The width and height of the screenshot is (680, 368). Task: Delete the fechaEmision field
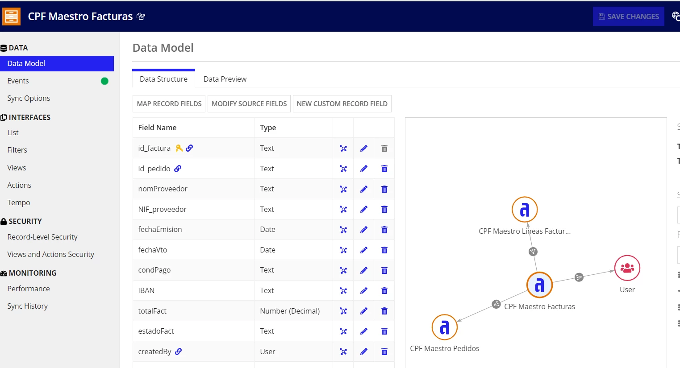384,230
